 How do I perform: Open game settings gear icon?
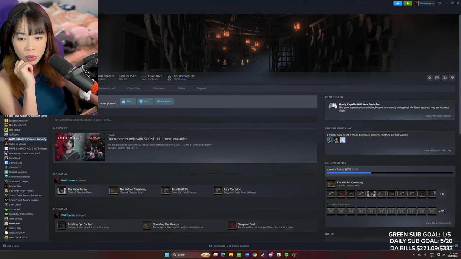tap(429, 78)
